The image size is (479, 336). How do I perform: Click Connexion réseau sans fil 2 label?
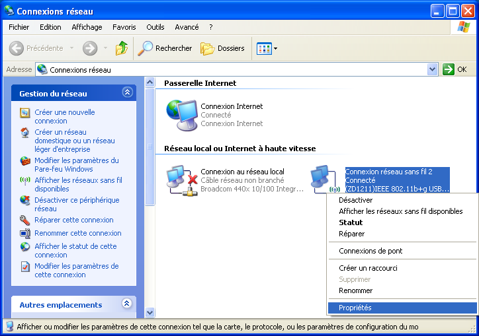[388, 172]
